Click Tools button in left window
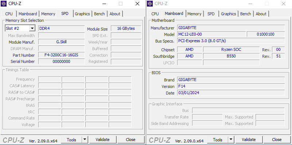 tap(71, 140)
